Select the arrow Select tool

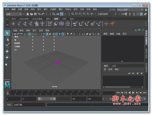tap(7, 33)
